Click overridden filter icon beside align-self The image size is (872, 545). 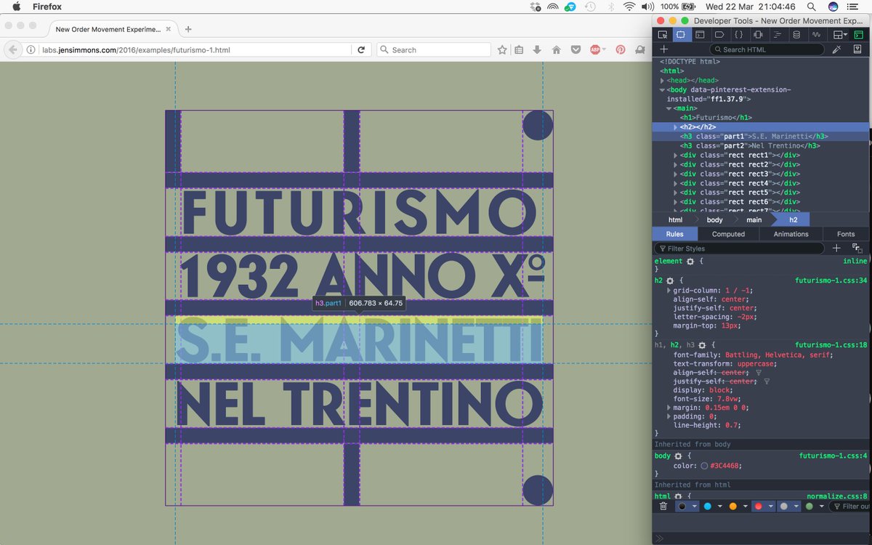click(x=759, y=372)
